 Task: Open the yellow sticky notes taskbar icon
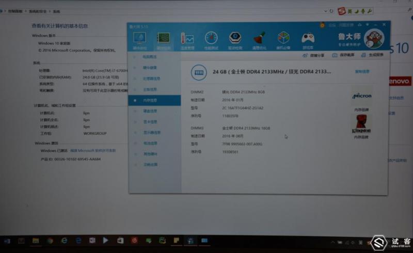coord(176,241)
